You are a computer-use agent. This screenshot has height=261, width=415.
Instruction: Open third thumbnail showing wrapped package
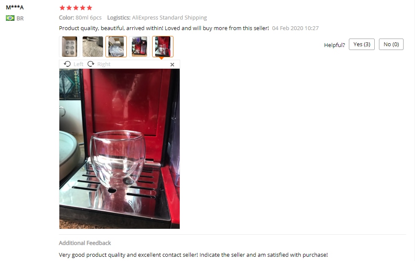pos(116,47)
